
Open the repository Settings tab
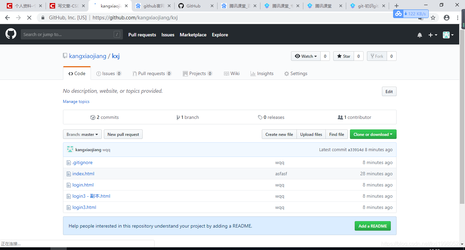(x=296, y=73)
